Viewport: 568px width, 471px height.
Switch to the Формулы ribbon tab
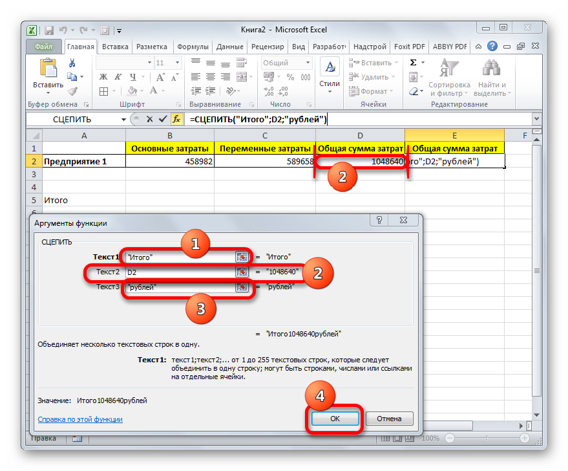[193, 47]
